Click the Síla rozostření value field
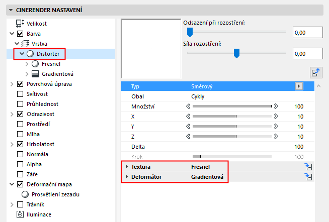Image resolution: width=329 pixels, height=222 pixels. (x=307, y=54)
